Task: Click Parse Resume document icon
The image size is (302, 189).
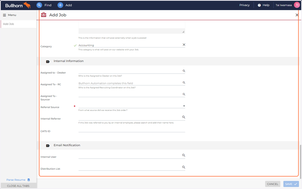Action: (29, 180)
